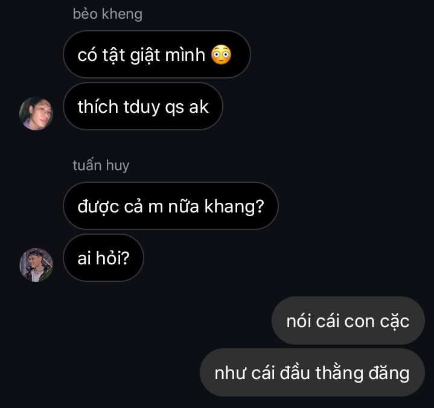Image resolution: width=434 pixels, height=408 pixels.
Task: Tap the 'thích tduy qs ak' message
Action: pyautogui.click(x=143, y=106)
